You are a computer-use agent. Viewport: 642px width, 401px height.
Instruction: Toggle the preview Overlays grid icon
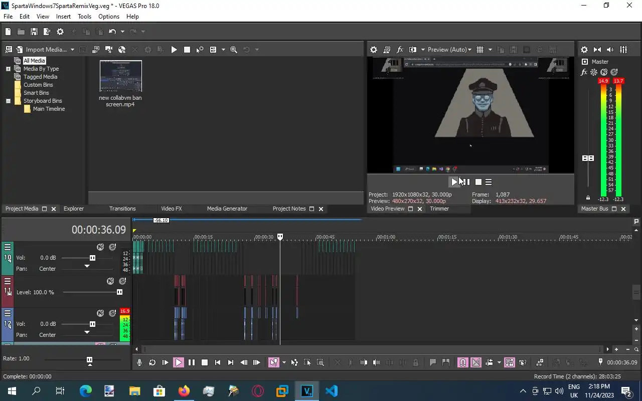(480, 50)
